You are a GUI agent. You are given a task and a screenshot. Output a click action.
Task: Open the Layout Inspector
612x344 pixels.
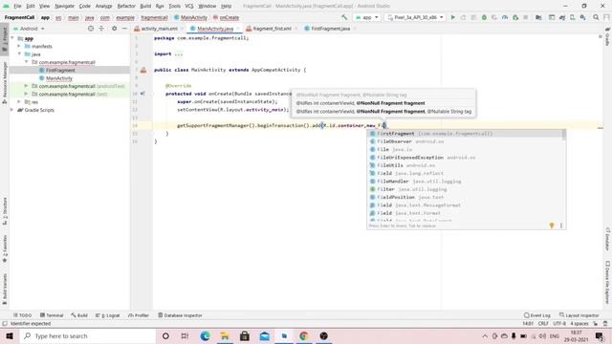(579, 315)
